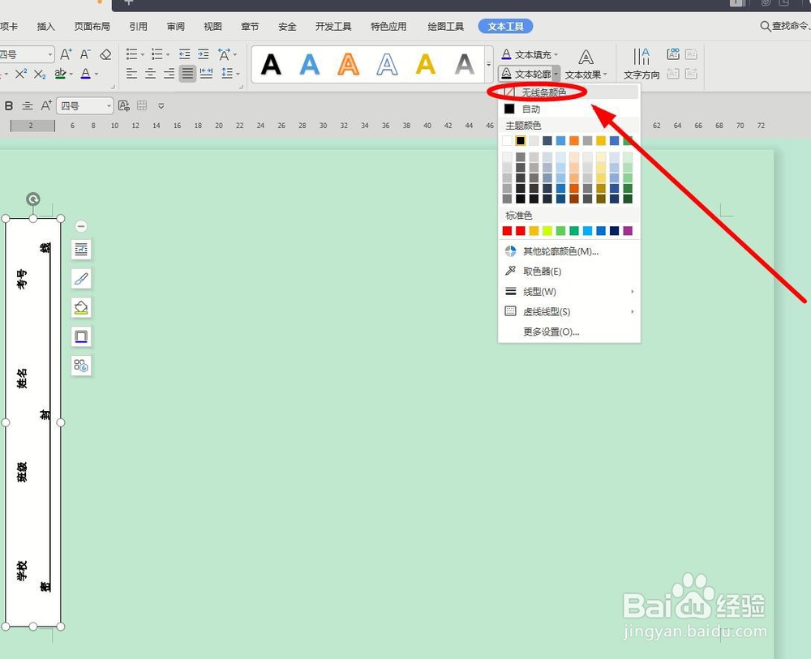
Task: Open the Page Layout tab
Action: click(x=92, y=27)
